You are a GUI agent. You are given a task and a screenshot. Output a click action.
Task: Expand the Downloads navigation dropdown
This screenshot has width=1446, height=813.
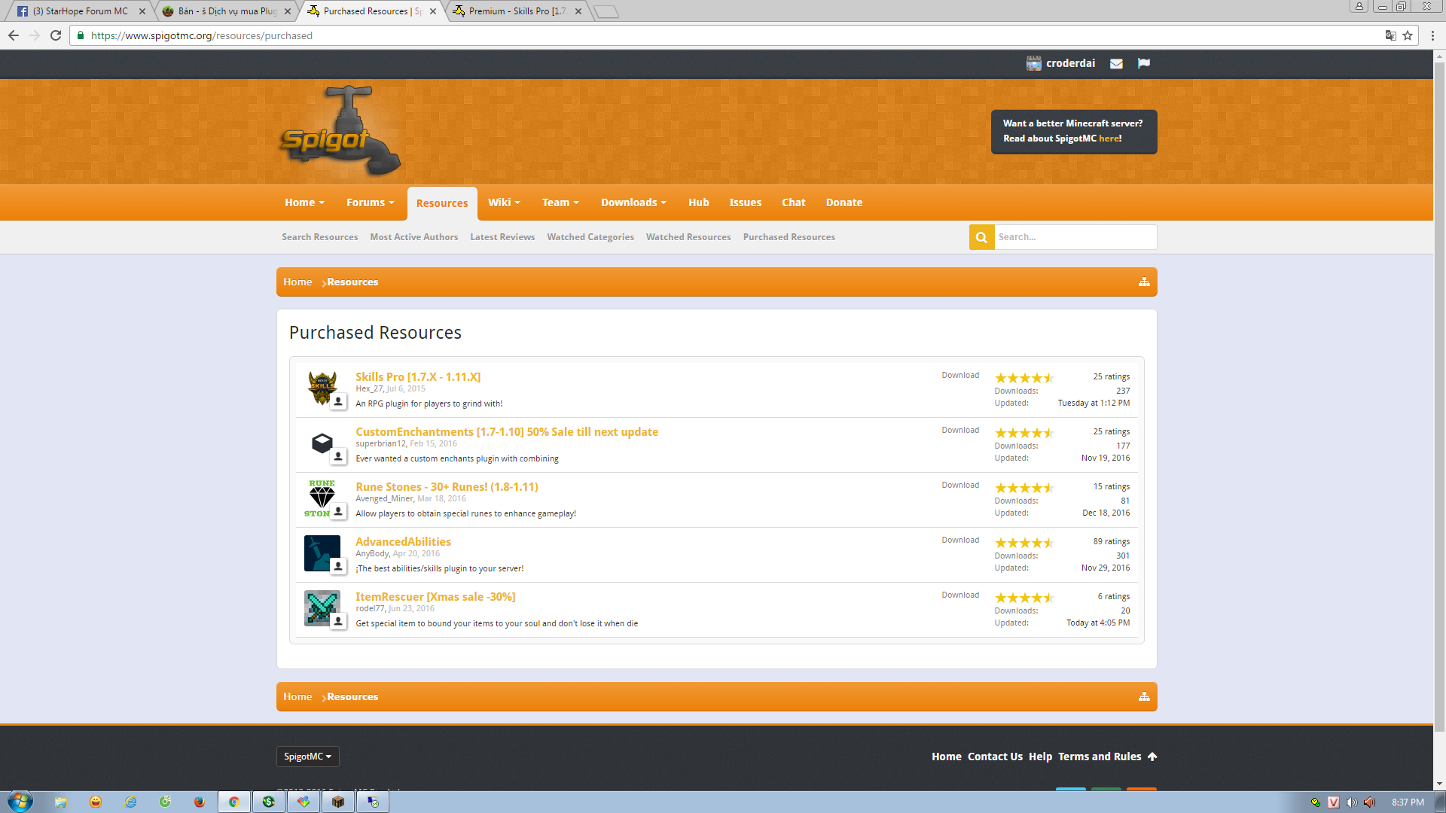[633, 202]
